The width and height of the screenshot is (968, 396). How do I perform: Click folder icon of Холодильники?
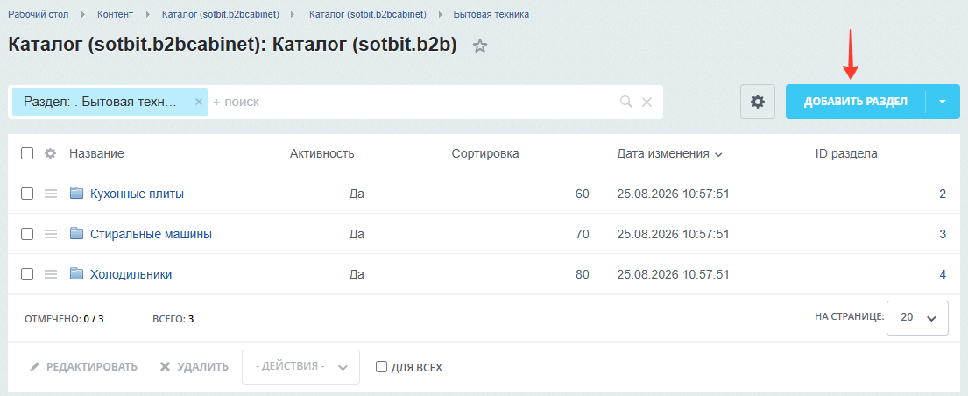[x=76, y=273]
